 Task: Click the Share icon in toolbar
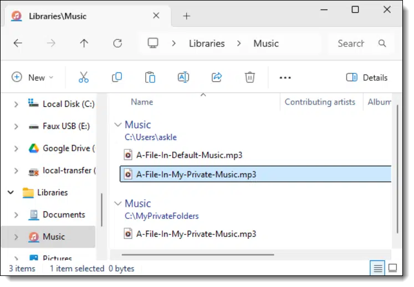tap(217, 77)
